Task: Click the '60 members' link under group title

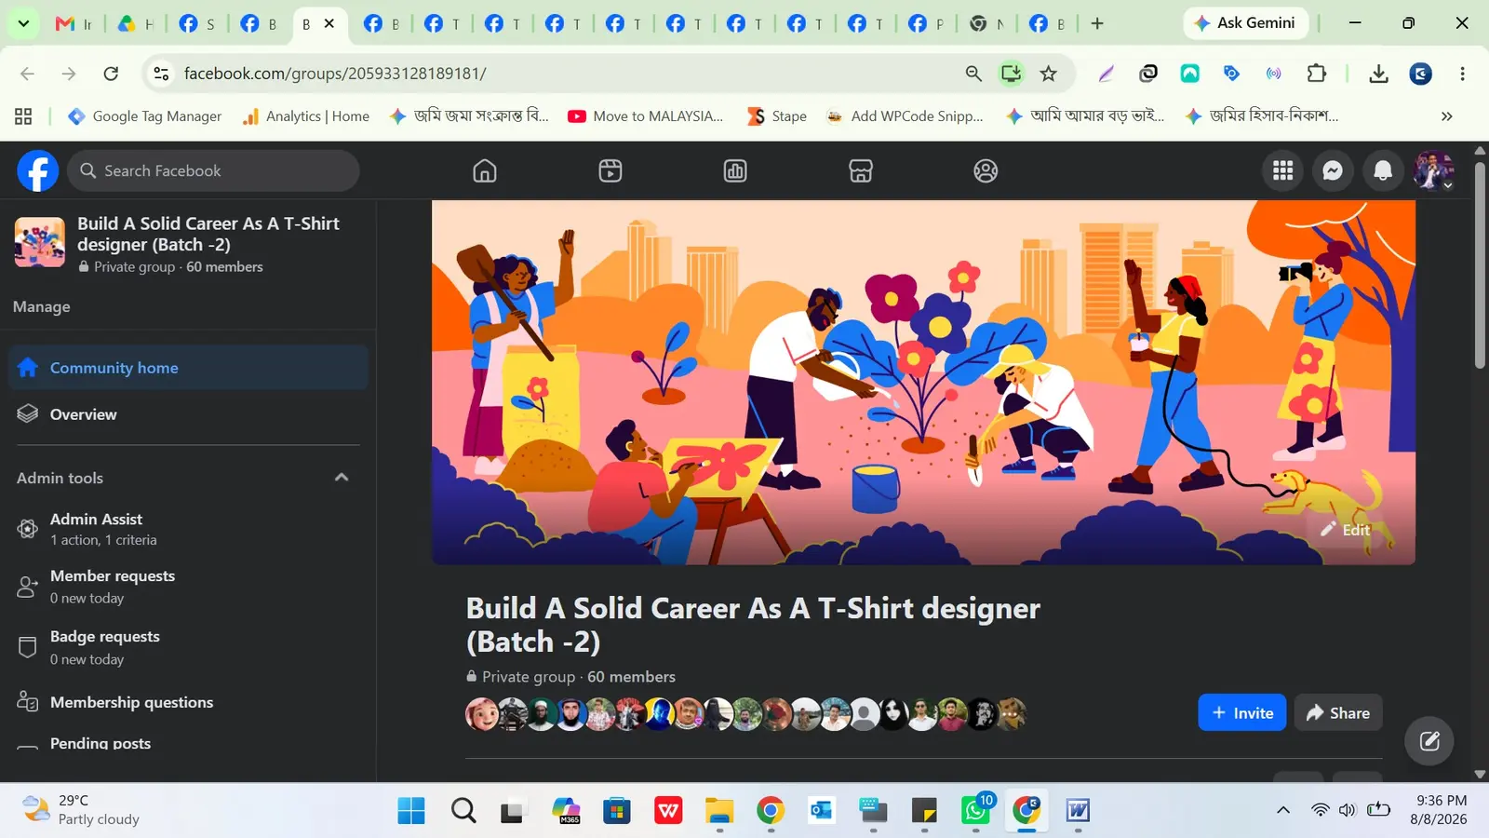Action: (x=631, y=677)
